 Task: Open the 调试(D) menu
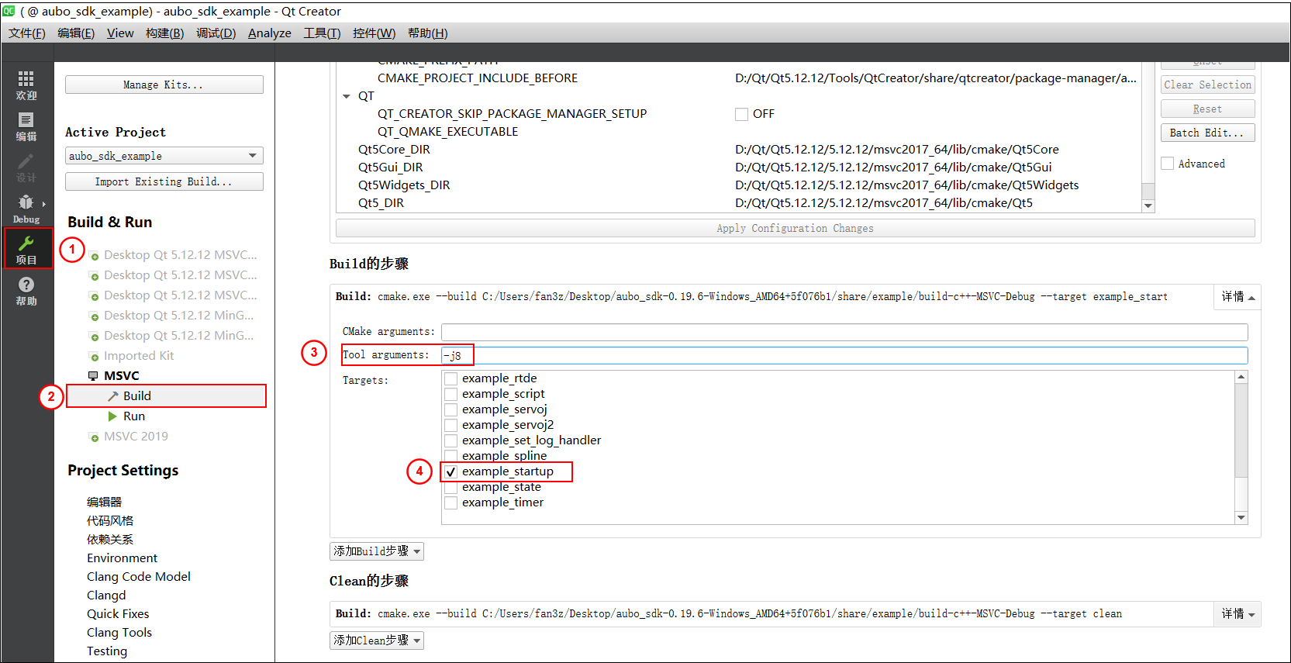[x=216, y=33]
